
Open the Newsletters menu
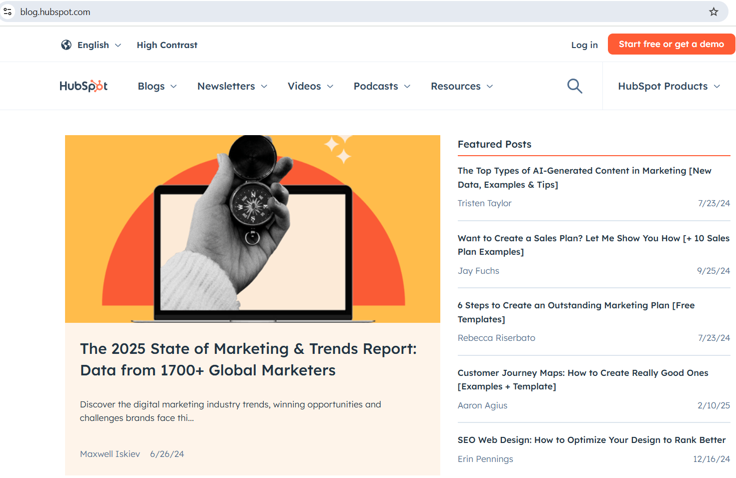226,86
